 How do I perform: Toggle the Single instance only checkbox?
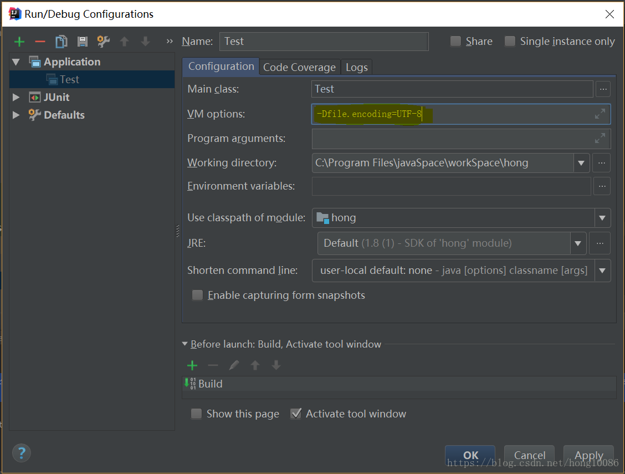click(x=510, y=42)
